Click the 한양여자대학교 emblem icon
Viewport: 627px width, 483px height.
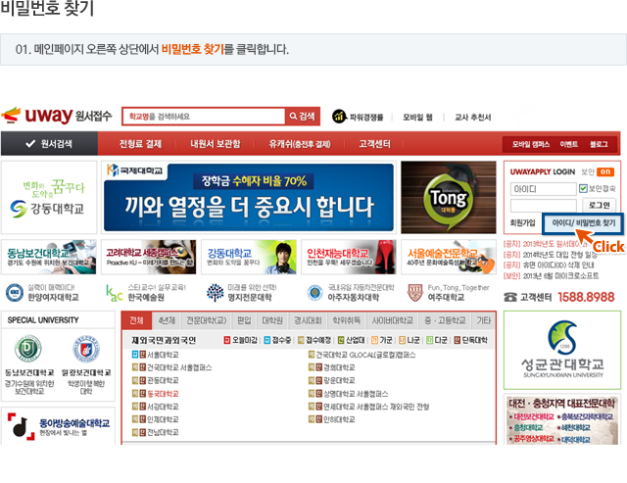15,293
